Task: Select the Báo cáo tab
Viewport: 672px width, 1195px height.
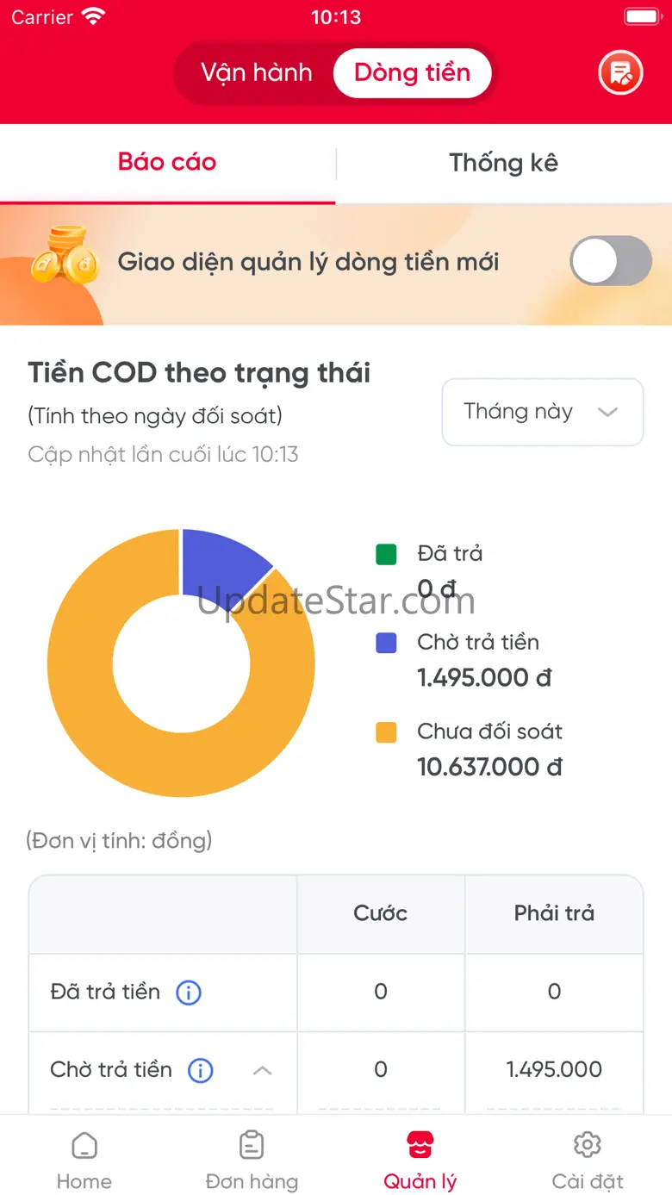Action: (x=167, y=163)
